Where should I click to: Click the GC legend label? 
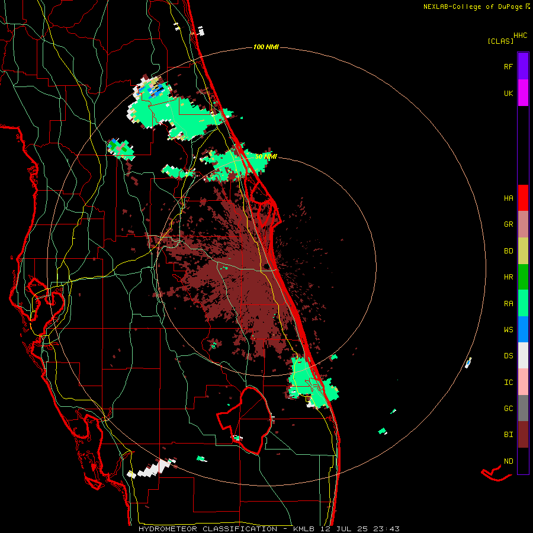click(508, 408)
